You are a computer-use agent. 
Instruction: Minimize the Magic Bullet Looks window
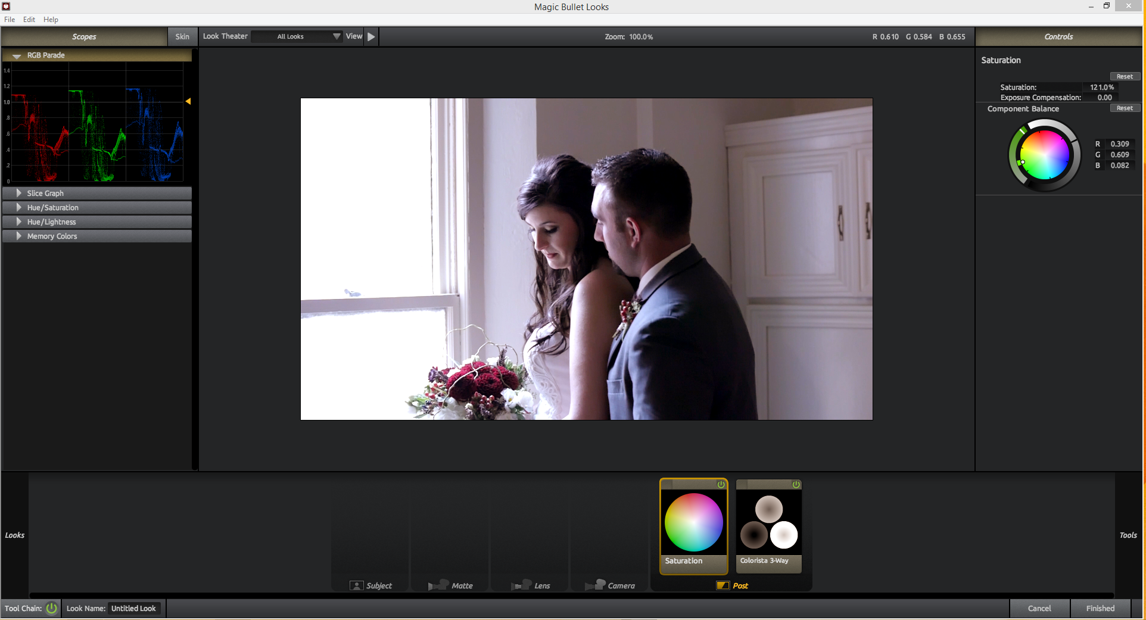(1091, 7)
